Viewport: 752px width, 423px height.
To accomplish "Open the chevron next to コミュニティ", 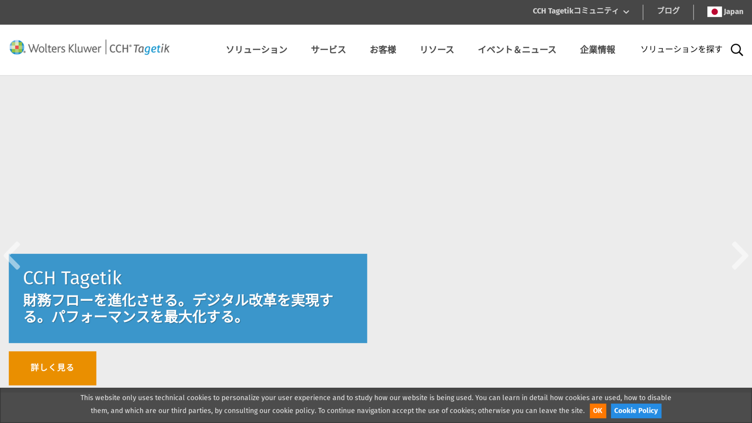I will coord(627,12).
